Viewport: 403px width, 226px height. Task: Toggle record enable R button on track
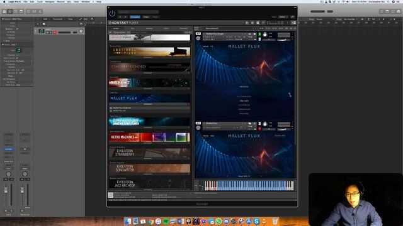click(55, 33)
